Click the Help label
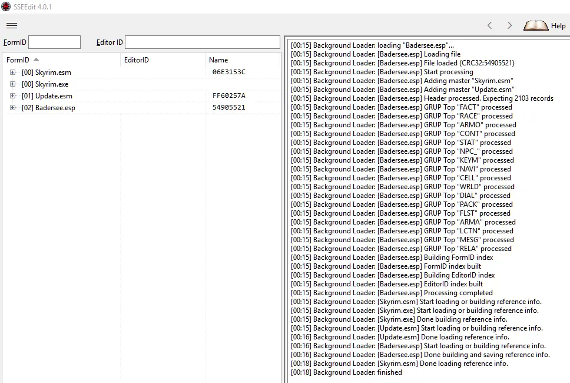This screenshot has height=383, width=570. 558,26
